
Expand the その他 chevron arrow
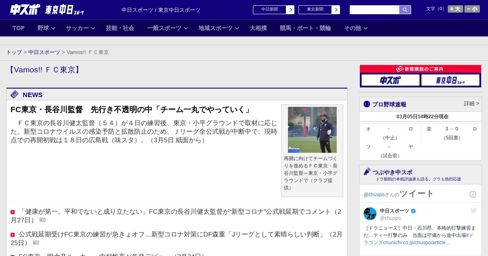click(x=366, y=28)
